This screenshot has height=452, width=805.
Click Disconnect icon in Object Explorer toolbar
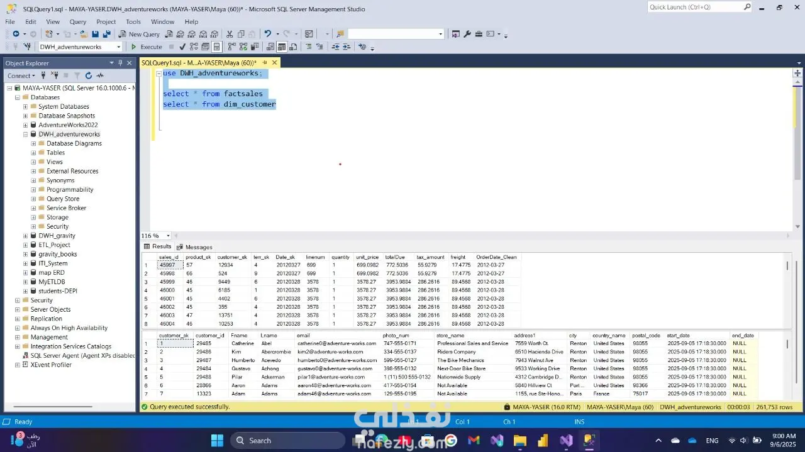[55, 75]
